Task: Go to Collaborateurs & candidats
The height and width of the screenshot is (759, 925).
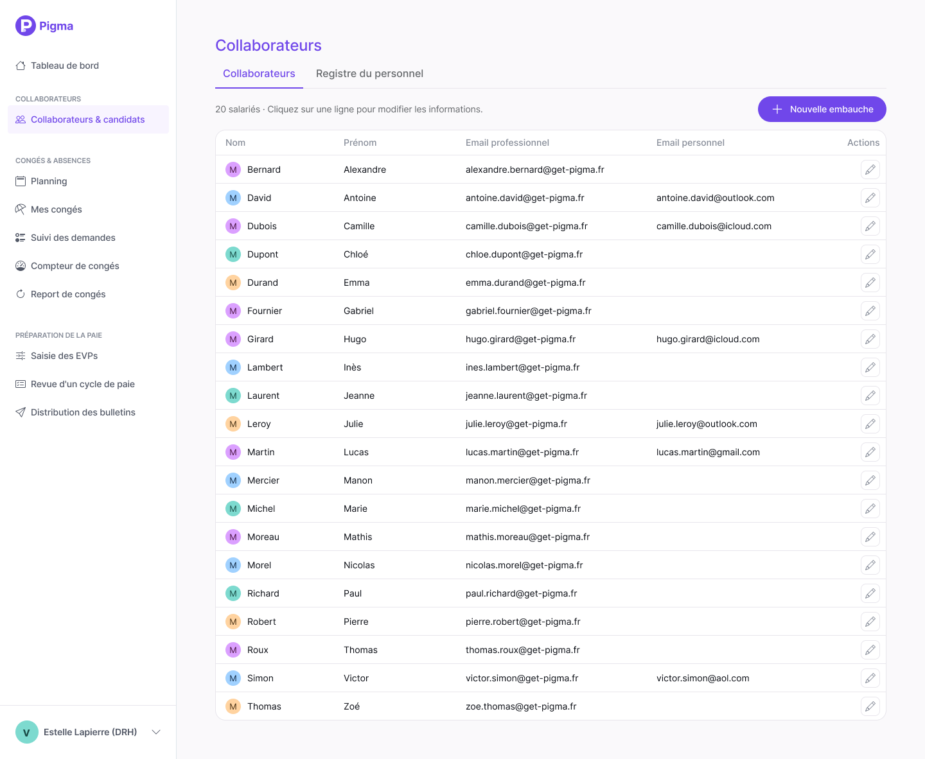Action: click(x=88, y=119)
